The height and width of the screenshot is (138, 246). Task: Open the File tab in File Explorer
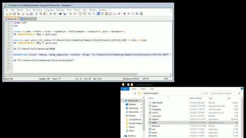pos(125,89)
